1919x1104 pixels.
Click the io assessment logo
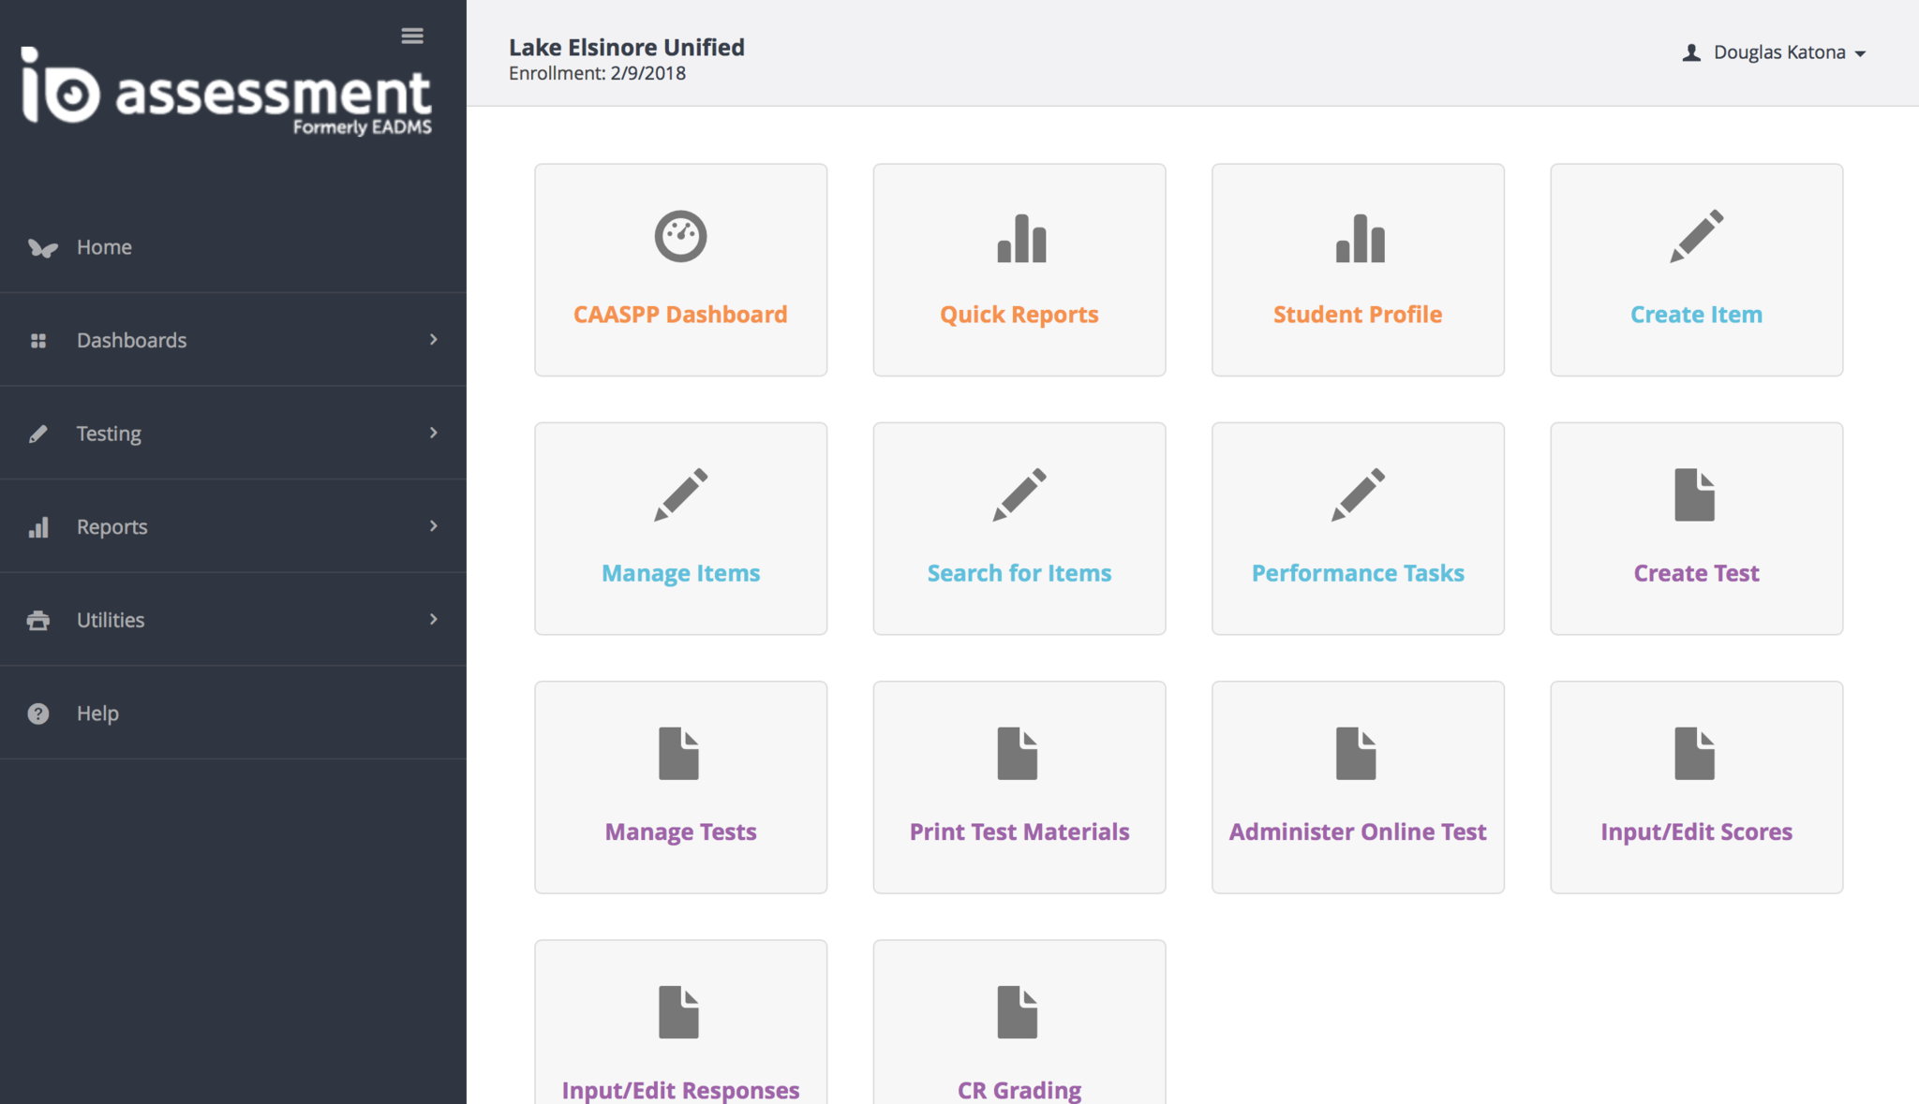tap(226, 93)
